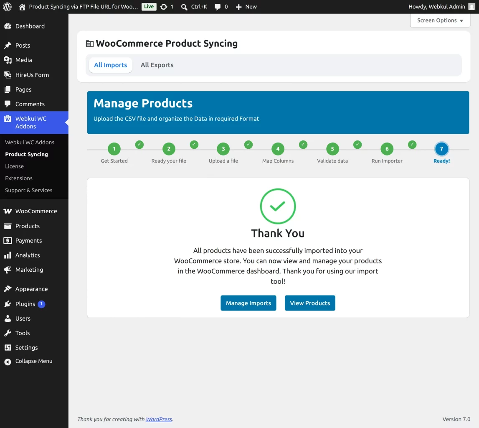
Task: Click the Appearance brush icon
Action: coord(8,289)
